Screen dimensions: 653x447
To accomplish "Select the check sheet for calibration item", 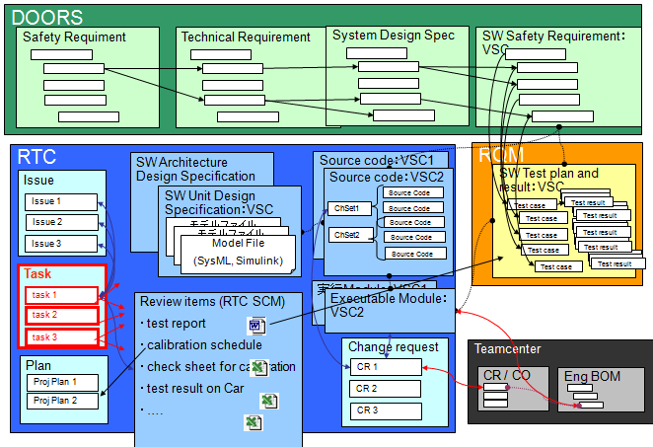I will (218, 367).
